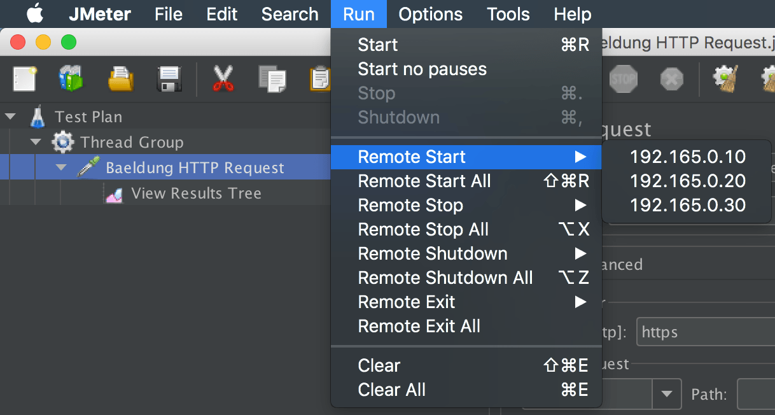Collapse the Test Plan tree node
The width and height of the screenshot is (775, 415).
click(10, 116)
